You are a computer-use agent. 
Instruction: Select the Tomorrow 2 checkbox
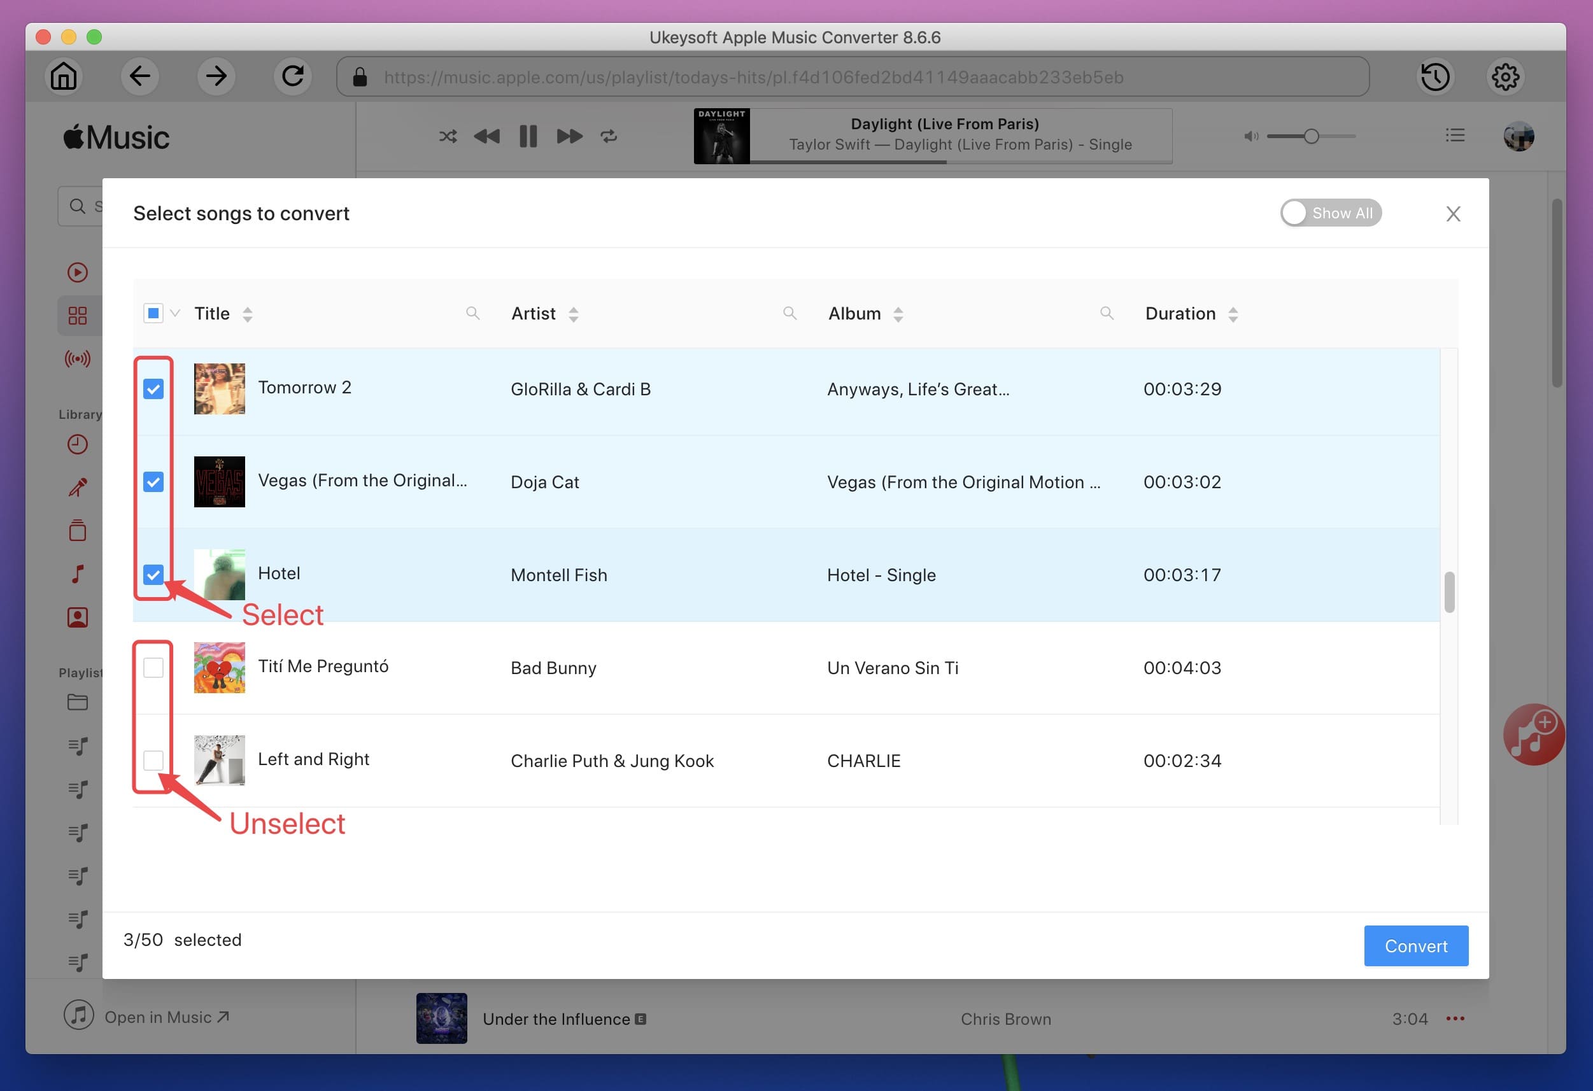pyautogui.click(x=153, y=388)
